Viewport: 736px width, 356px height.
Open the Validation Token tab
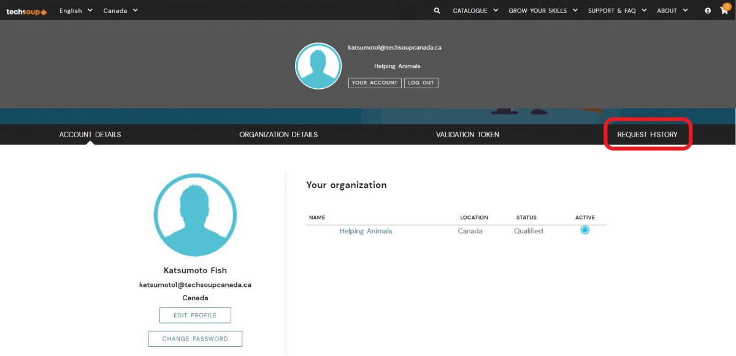467,135
